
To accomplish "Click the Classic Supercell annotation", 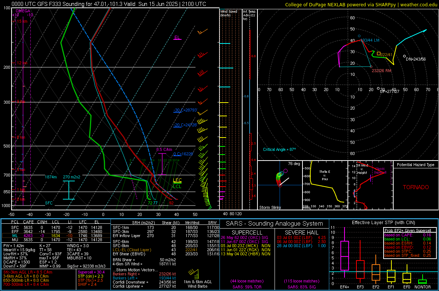I will pos(380,171).
